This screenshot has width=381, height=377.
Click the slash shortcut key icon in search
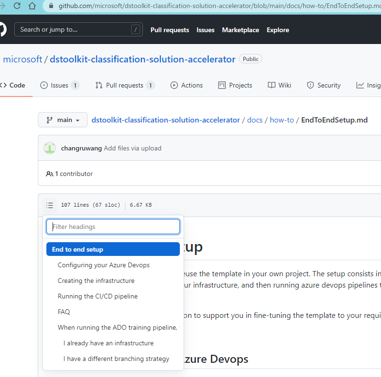[x=135, y=30]
